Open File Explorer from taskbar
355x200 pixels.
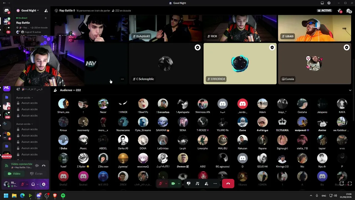[14, 196]
